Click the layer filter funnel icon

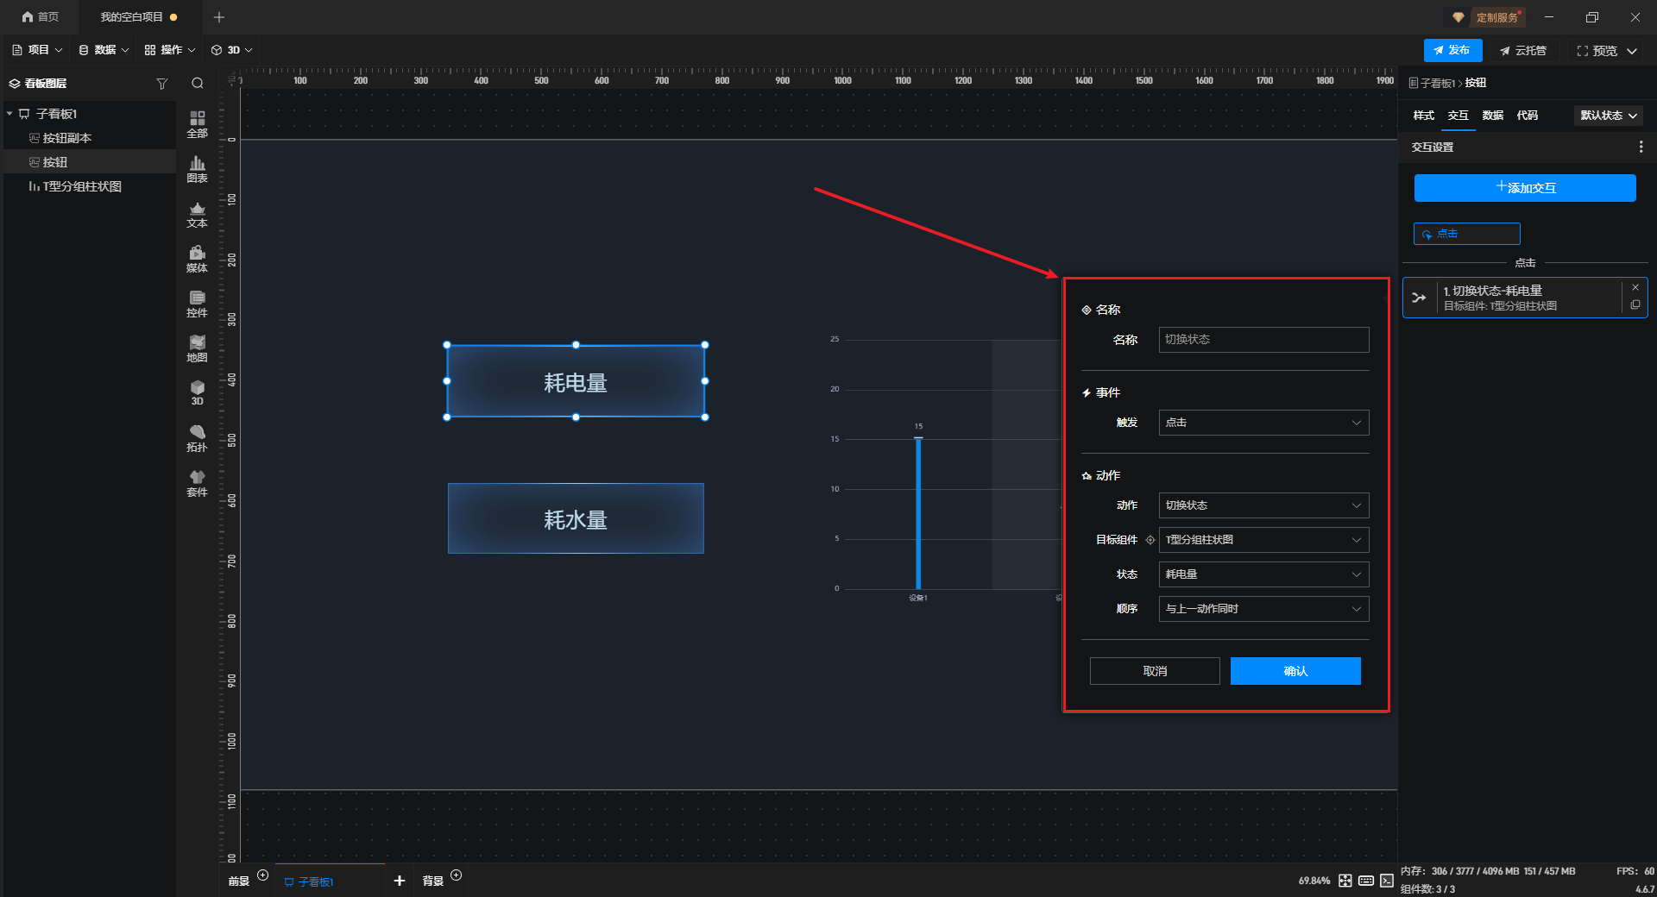161,84
